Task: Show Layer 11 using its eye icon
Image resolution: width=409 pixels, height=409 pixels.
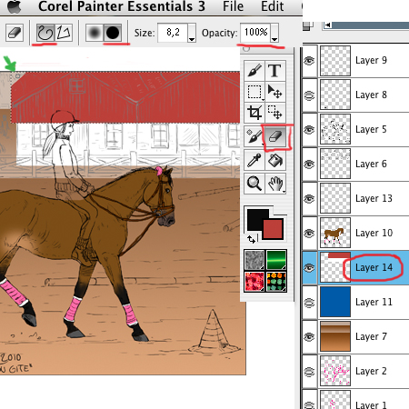Action: pos(309,303)
